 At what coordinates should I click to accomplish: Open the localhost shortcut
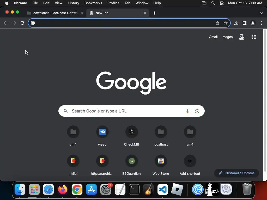coord(161,135)
